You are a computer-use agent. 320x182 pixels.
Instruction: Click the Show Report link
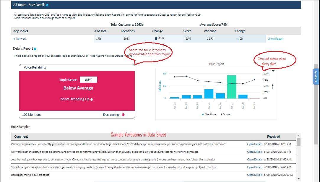coord(275,39)
